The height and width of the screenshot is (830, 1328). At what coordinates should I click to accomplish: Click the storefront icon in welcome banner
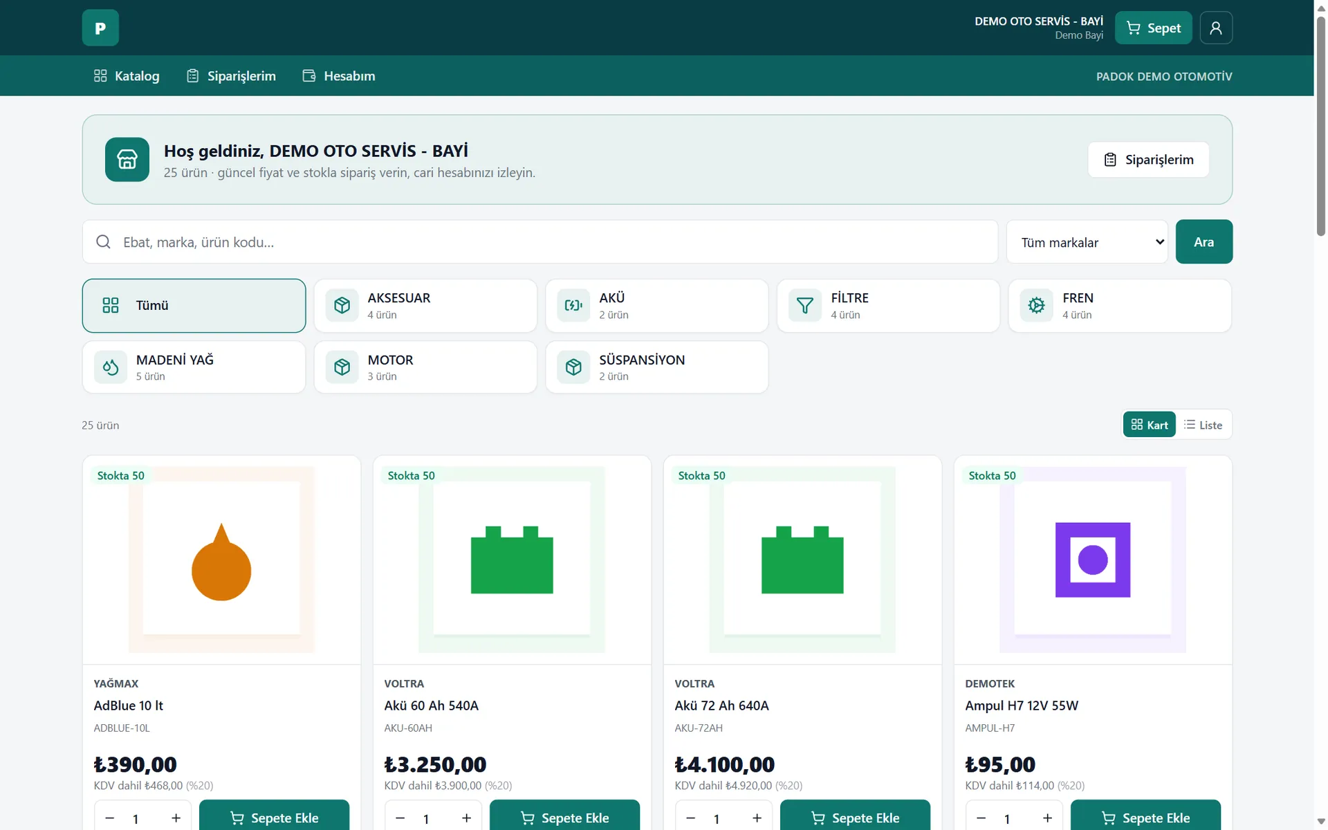[127, 159]
